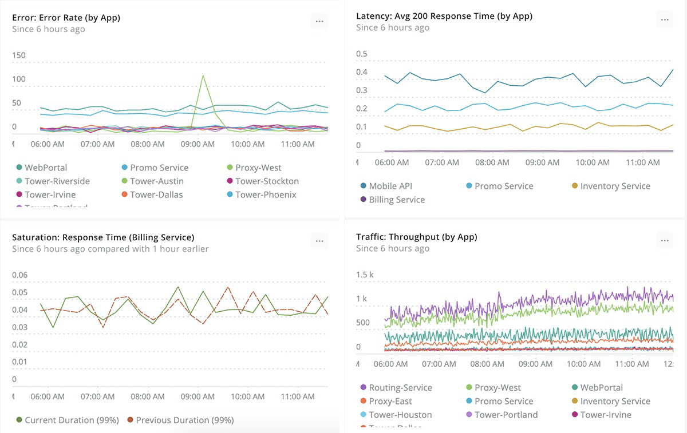Hide Promo Service in Latency legend
Viewport: 687px width, 433px height.
click(499, 186)
